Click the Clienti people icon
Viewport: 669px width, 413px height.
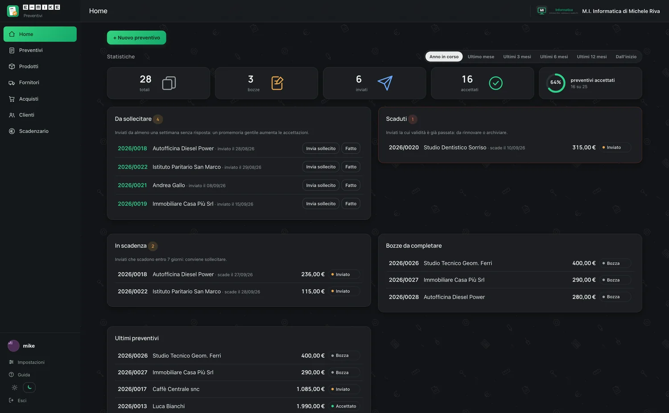pos(12,115)
